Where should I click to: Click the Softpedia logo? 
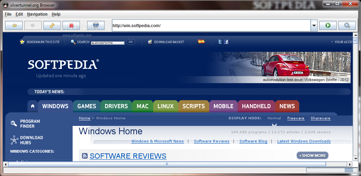(63, 64)
